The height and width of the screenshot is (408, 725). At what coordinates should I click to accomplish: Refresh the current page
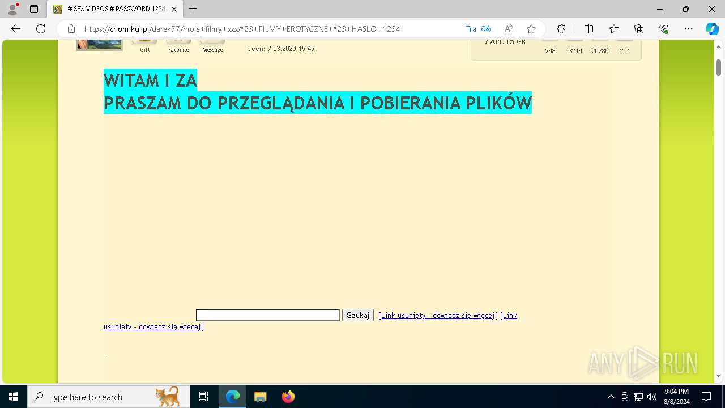point(41,29)
